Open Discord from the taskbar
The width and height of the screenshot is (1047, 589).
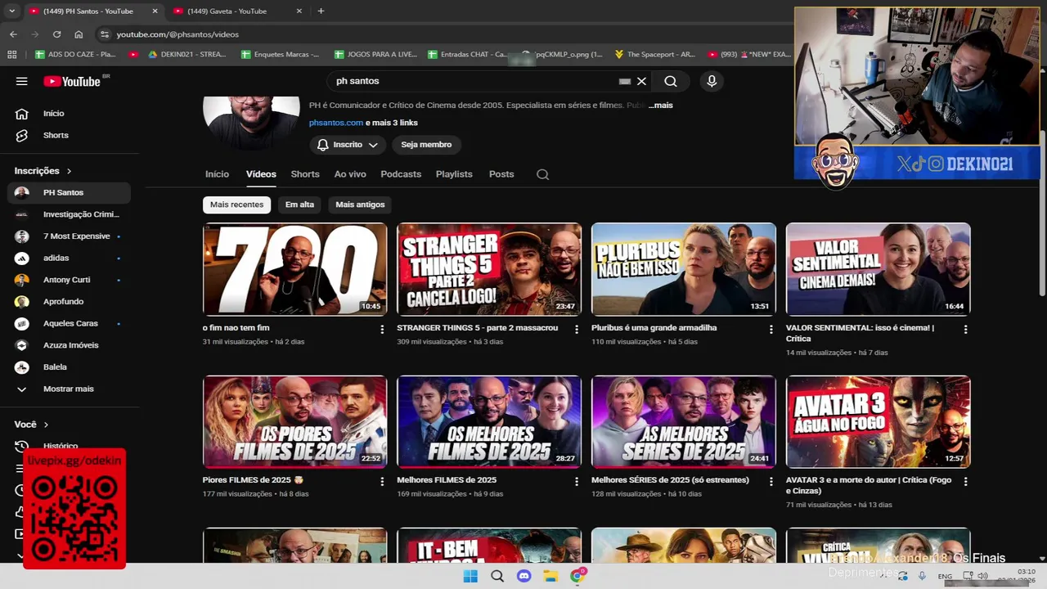pyautogui.click(x=524, y=576)
